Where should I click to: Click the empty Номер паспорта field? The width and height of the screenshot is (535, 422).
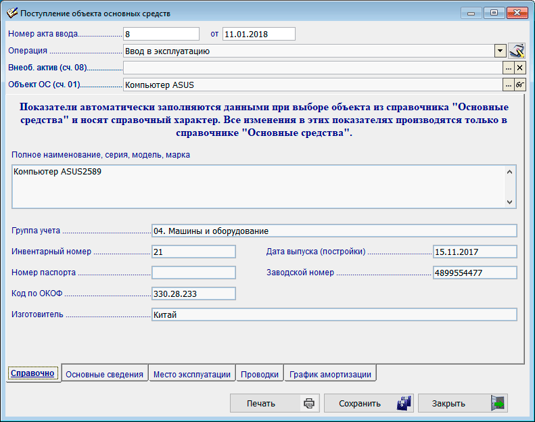pos(193,273)
